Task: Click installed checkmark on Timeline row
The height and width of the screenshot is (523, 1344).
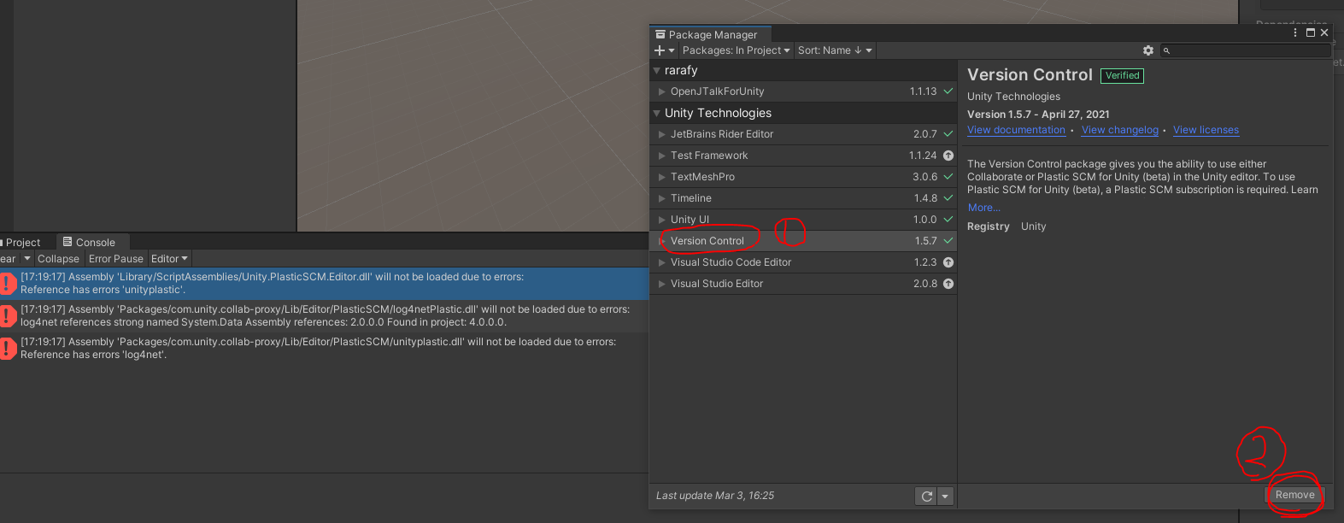Action: tap(948, 198)
